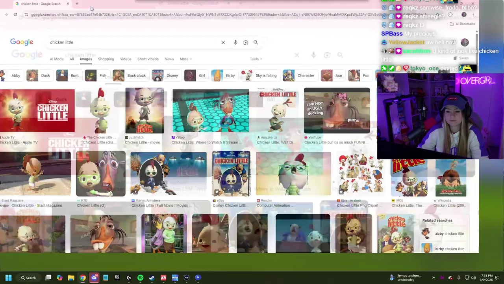Image resolution: width=504 pixels, height=284 pixels.
Task: Expand the Tools options
Action: click(256, 59)
